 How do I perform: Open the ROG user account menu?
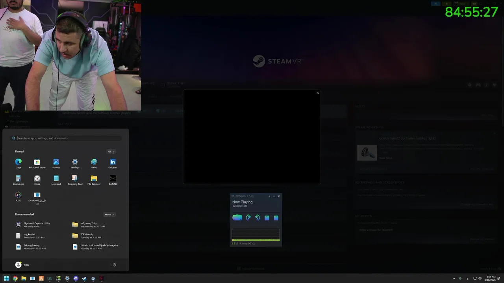(x=22, y=265)
